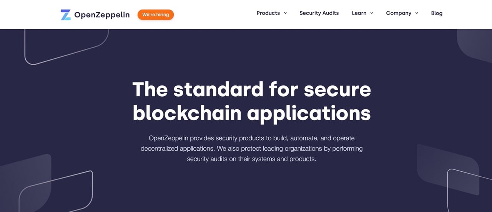Visit the Blog link
Image resolution: width=492 pixels, height=212 pixels.
(x=437, y=13)
